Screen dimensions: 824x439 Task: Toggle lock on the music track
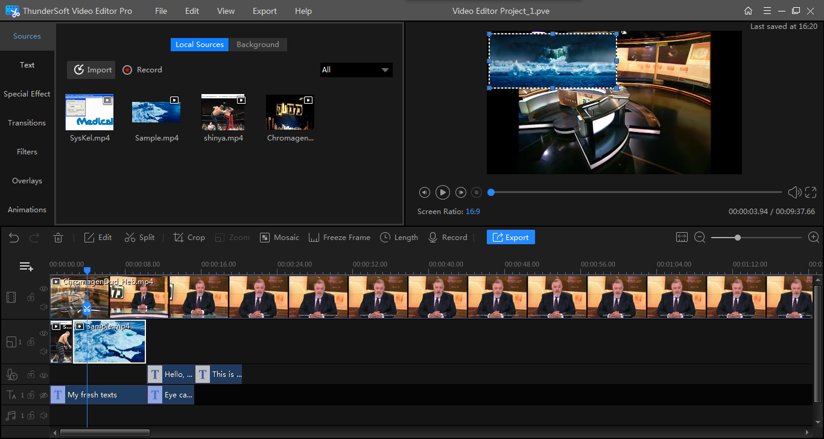(x=30, y=415)
